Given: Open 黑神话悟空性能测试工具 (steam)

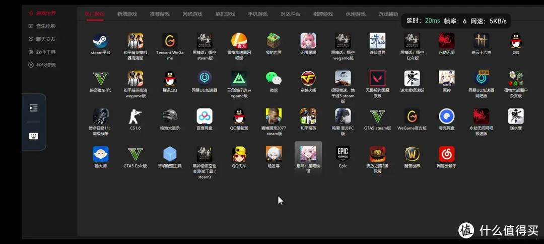Looking at the screenshot, I should pyautogui.click(x=205, y=154).
